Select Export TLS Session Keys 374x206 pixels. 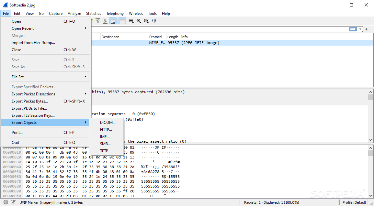tap(45, 115)
